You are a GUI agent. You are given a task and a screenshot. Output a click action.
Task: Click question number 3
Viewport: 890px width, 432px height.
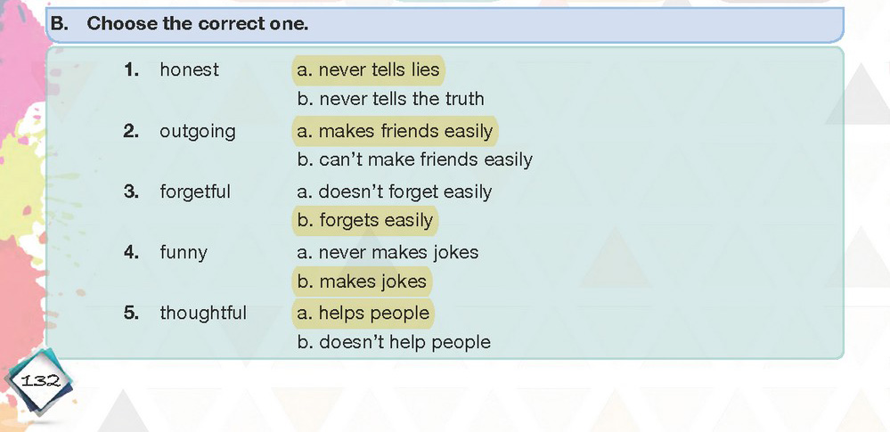coord(131,192)
